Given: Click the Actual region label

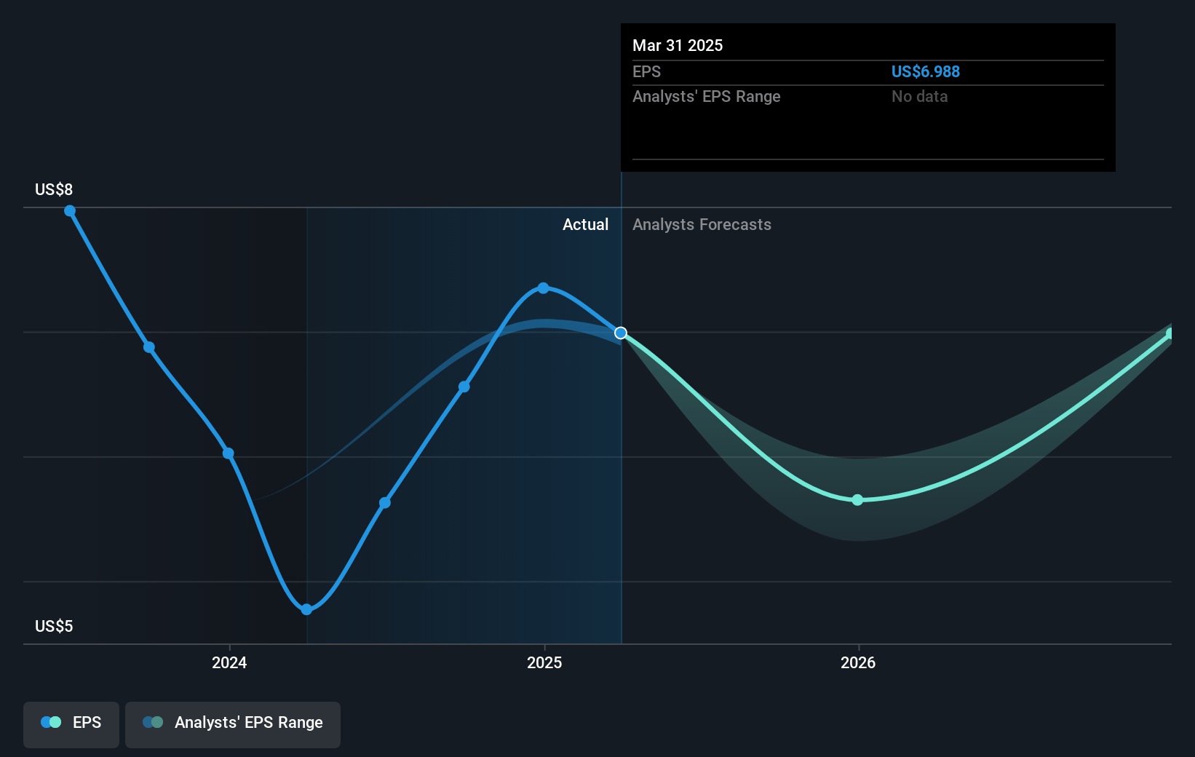Looking at the screenshot, I should click(585, 224).
